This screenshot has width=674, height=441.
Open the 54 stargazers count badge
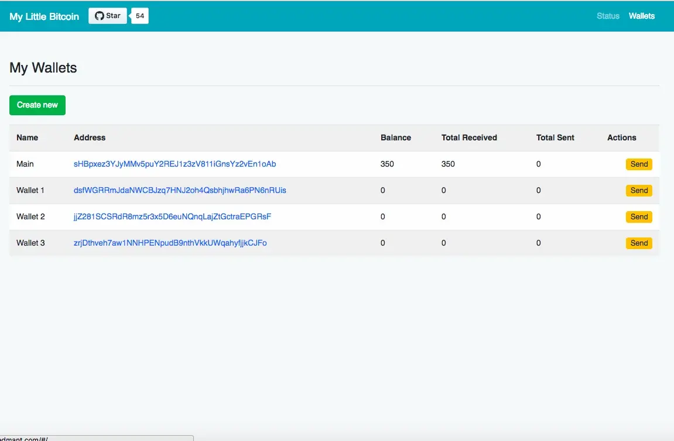click(x=140, y=16)
